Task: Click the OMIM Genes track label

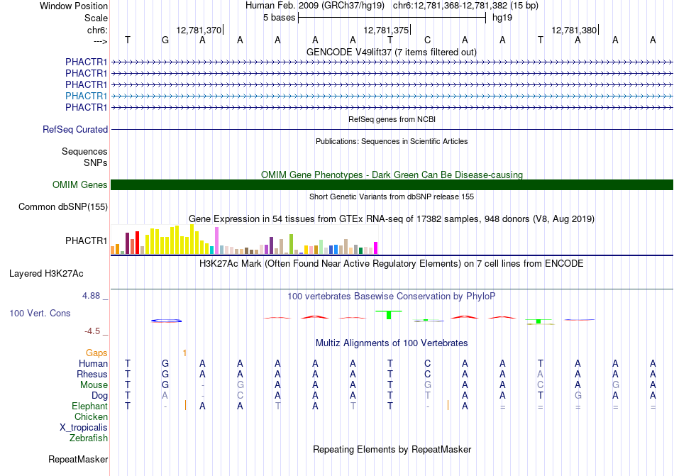Action: coord(80,184)
